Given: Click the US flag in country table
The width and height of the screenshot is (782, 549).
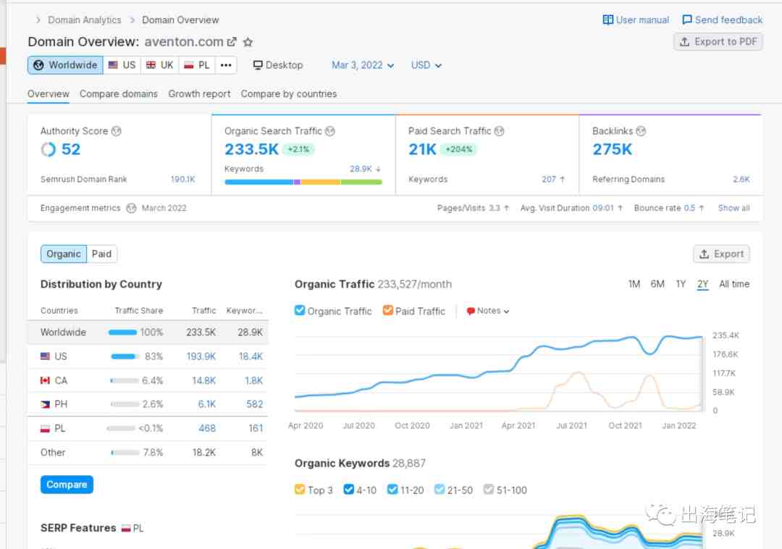Looking at the screenshot, I should point(46,356).
